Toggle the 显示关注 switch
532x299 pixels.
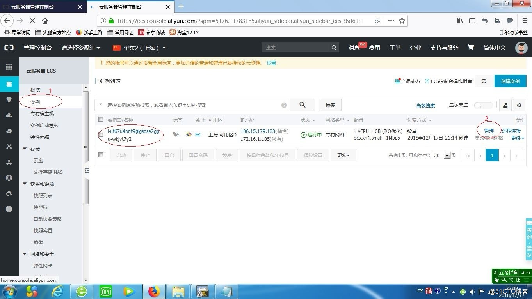[x=483, y=105]
